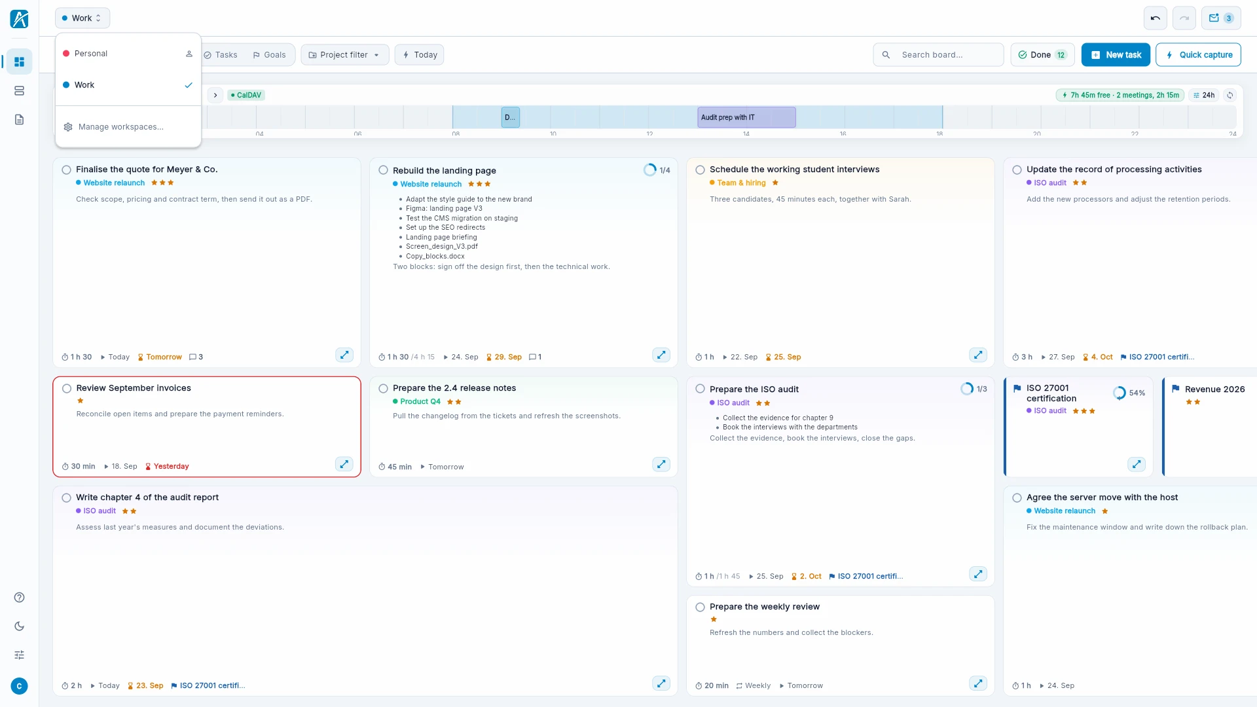
Task: Expand the Prepare the weekly review card
Action: [x=978, y=683]
